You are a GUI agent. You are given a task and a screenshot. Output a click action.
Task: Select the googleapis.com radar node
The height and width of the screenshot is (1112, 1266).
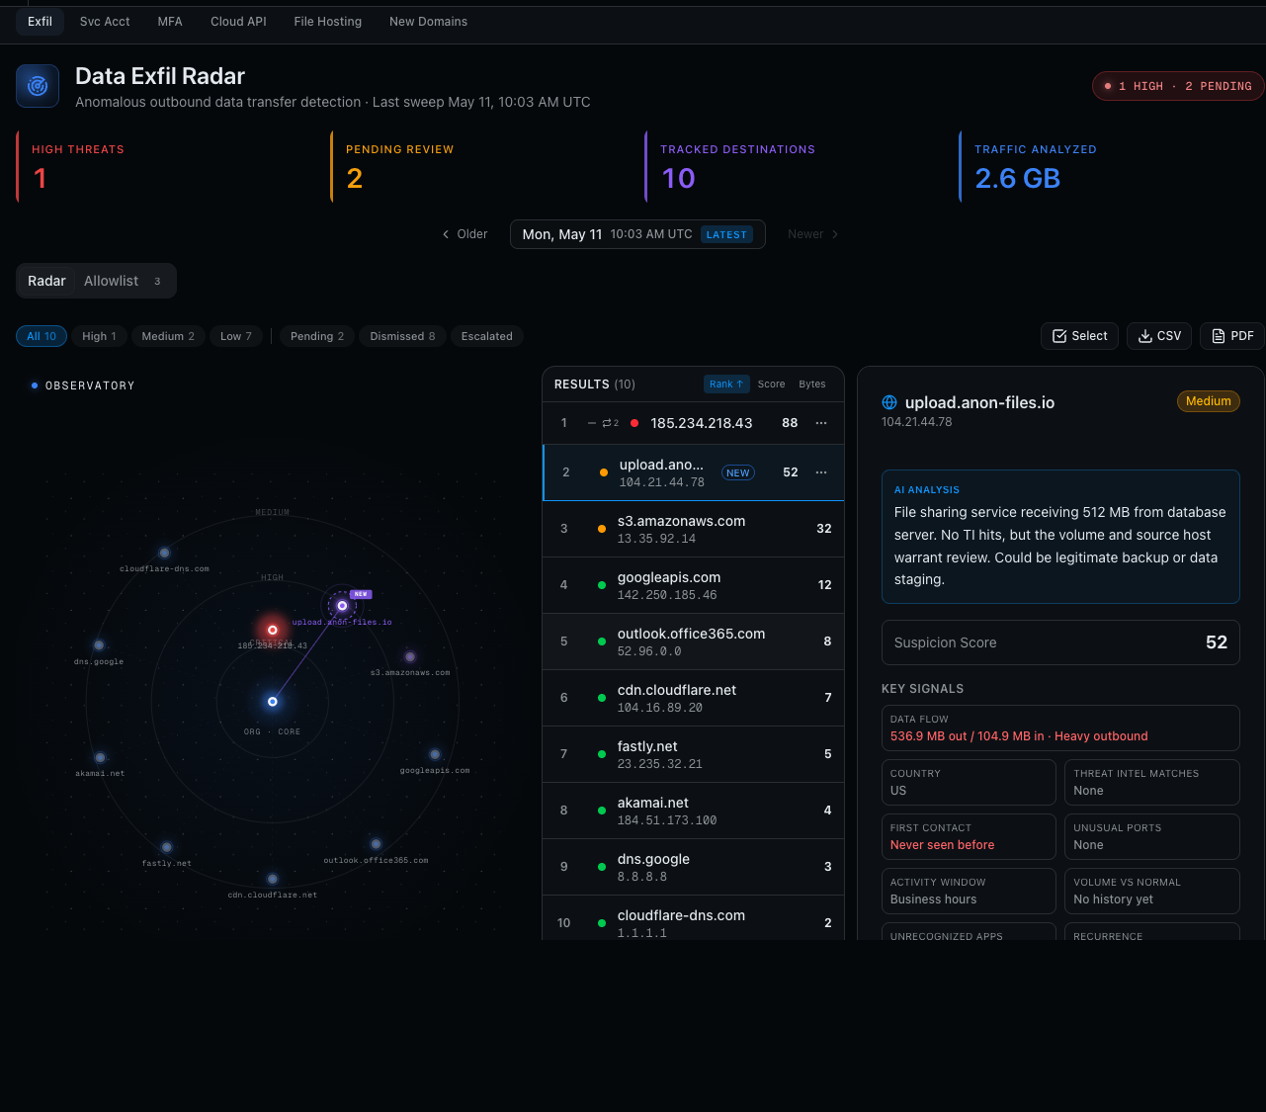pyautogui.click(x=435, y=755)
